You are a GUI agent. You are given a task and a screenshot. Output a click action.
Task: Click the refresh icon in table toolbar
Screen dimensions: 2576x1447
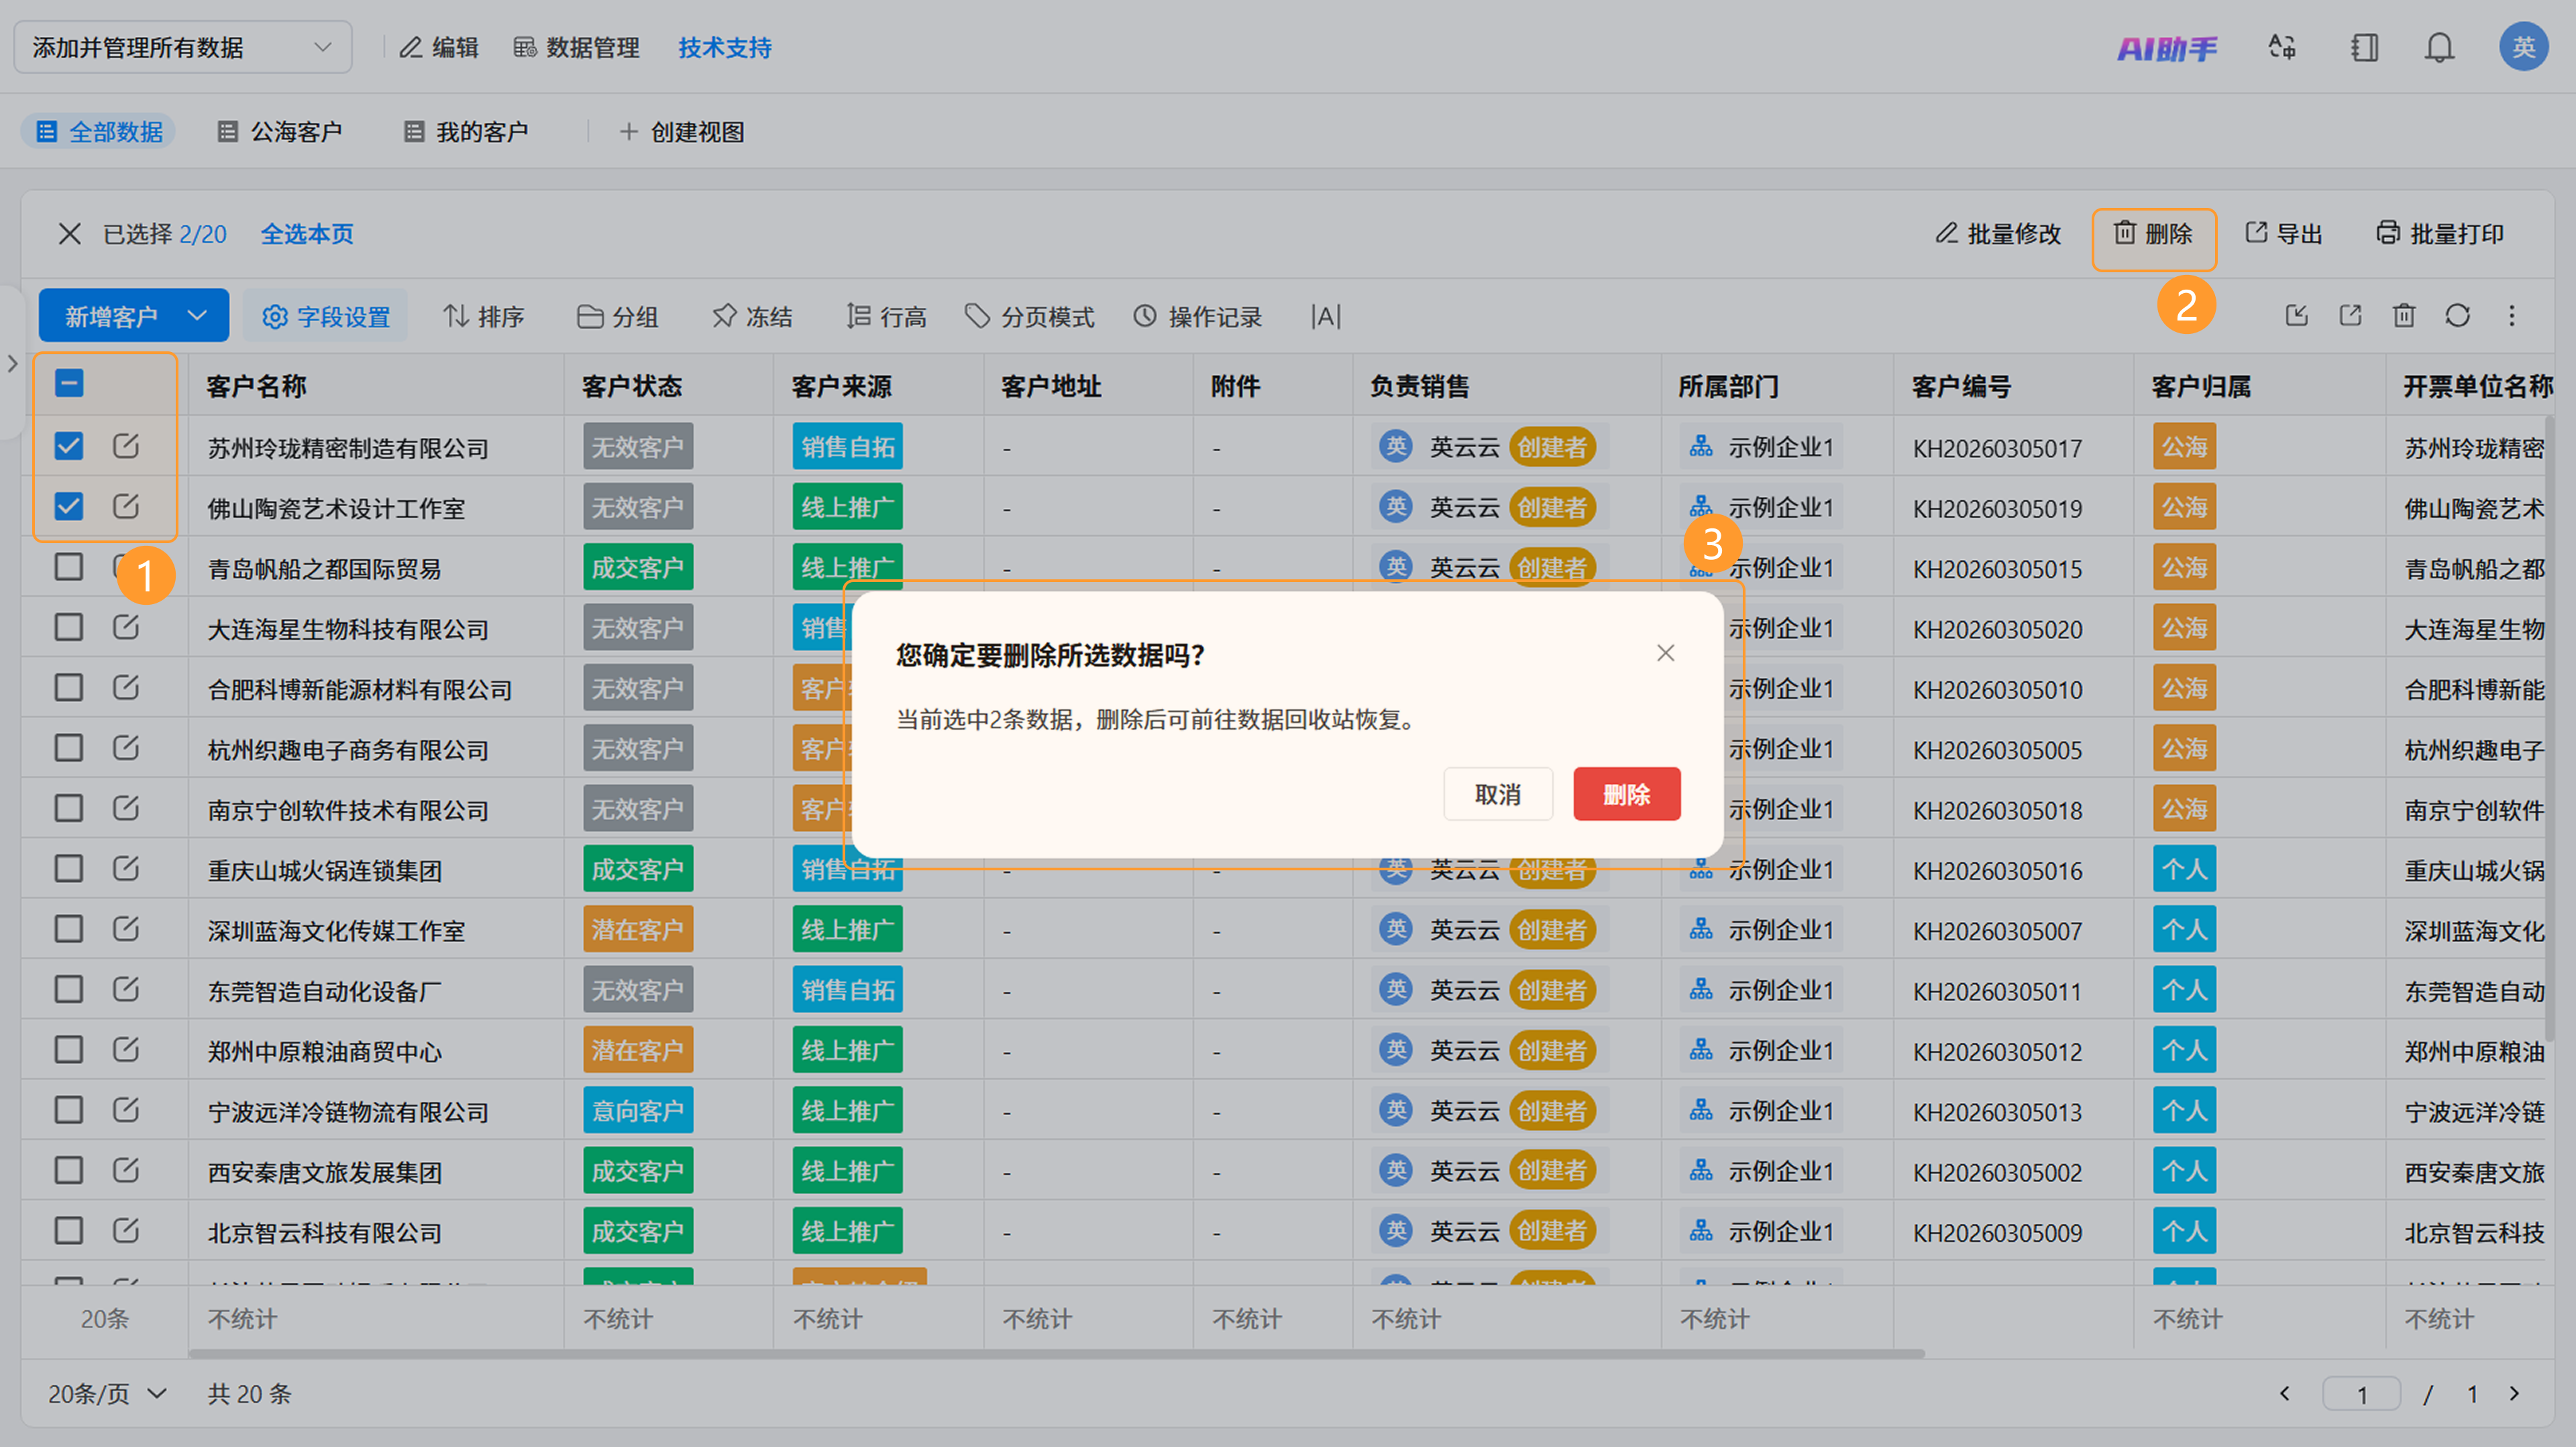tap(2457, 316)
